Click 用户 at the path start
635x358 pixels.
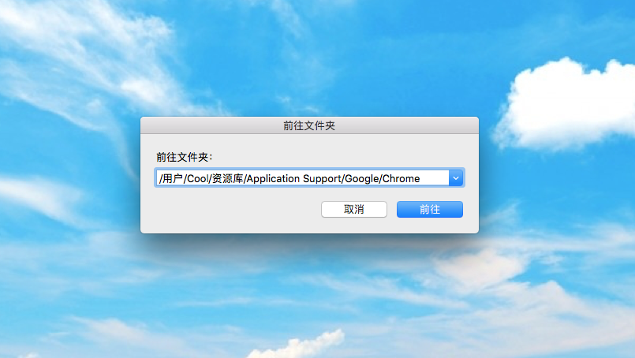[172, 178]
